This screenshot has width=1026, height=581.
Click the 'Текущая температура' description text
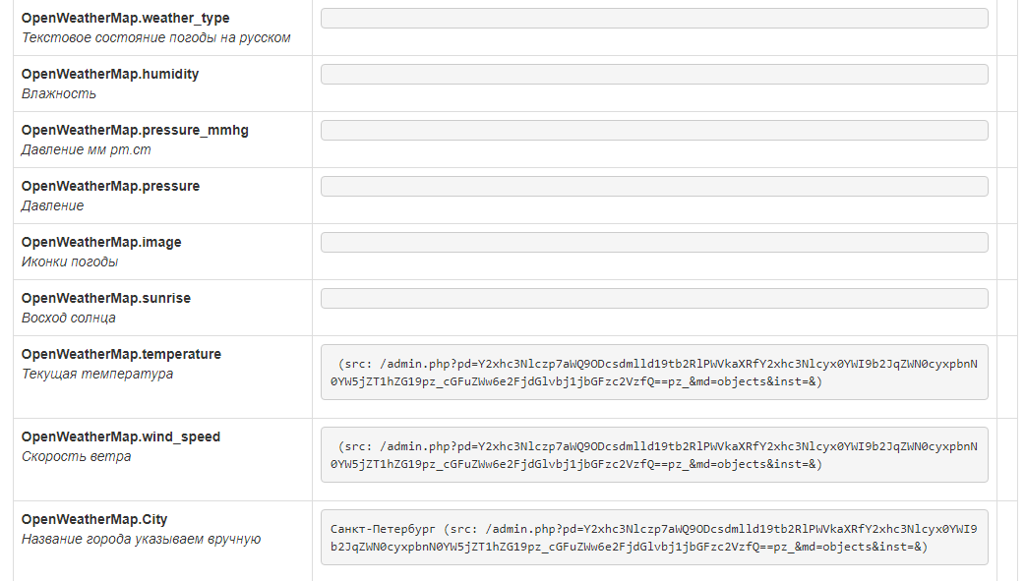point(97,374)
